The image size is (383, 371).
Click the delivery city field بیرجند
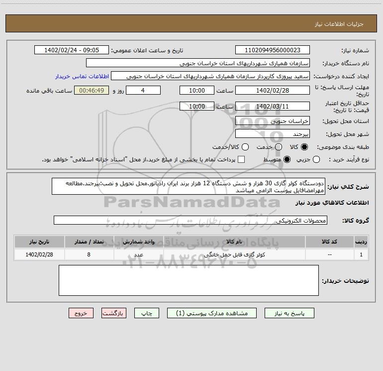click(273, 133)
